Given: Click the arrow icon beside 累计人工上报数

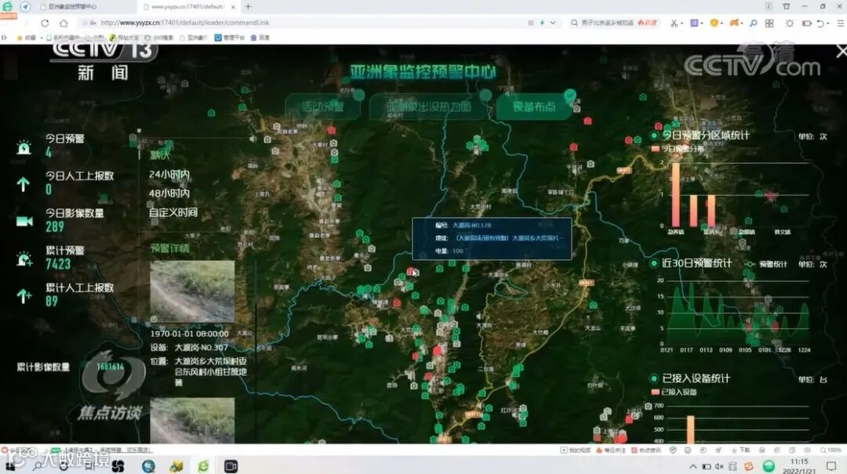Looking at the screenshot, I should click(24, 296).
